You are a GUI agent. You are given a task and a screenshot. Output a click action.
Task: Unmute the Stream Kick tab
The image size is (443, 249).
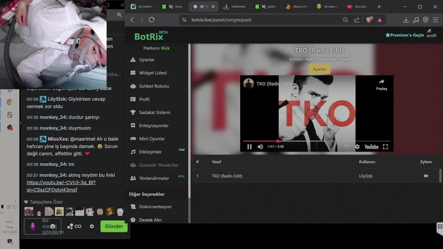click(171, 7)
